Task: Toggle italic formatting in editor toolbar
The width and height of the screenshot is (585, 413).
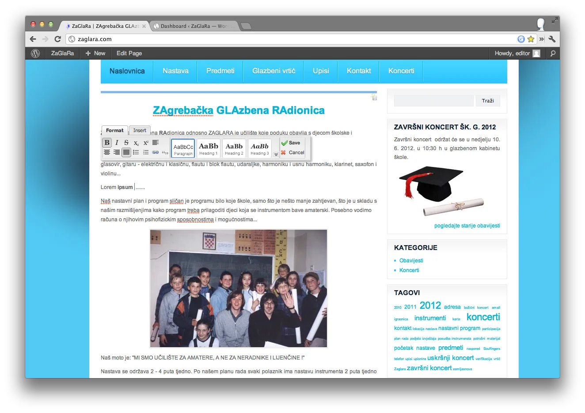Action: pyautogui.click(x=117, y=143)
